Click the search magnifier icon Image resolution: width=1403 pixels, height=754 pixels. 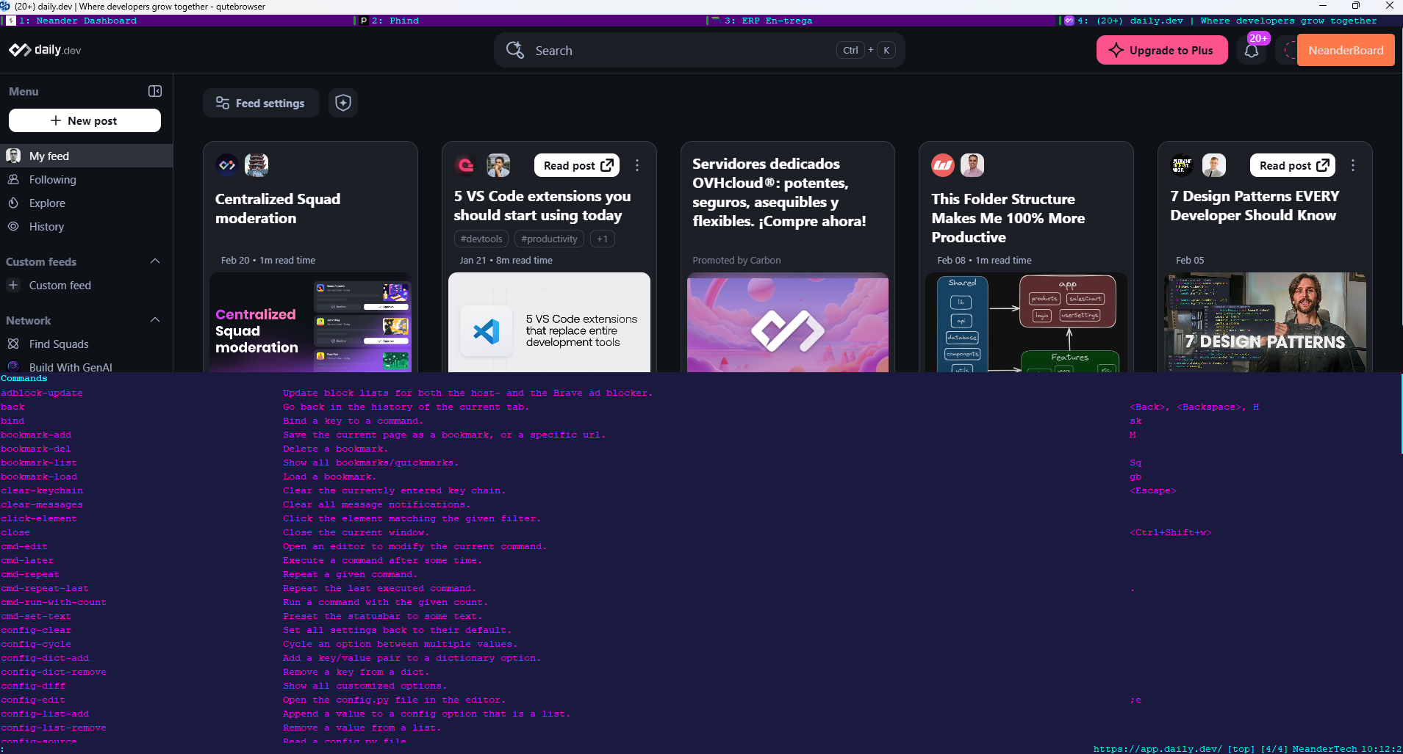[x=515, y=50]
